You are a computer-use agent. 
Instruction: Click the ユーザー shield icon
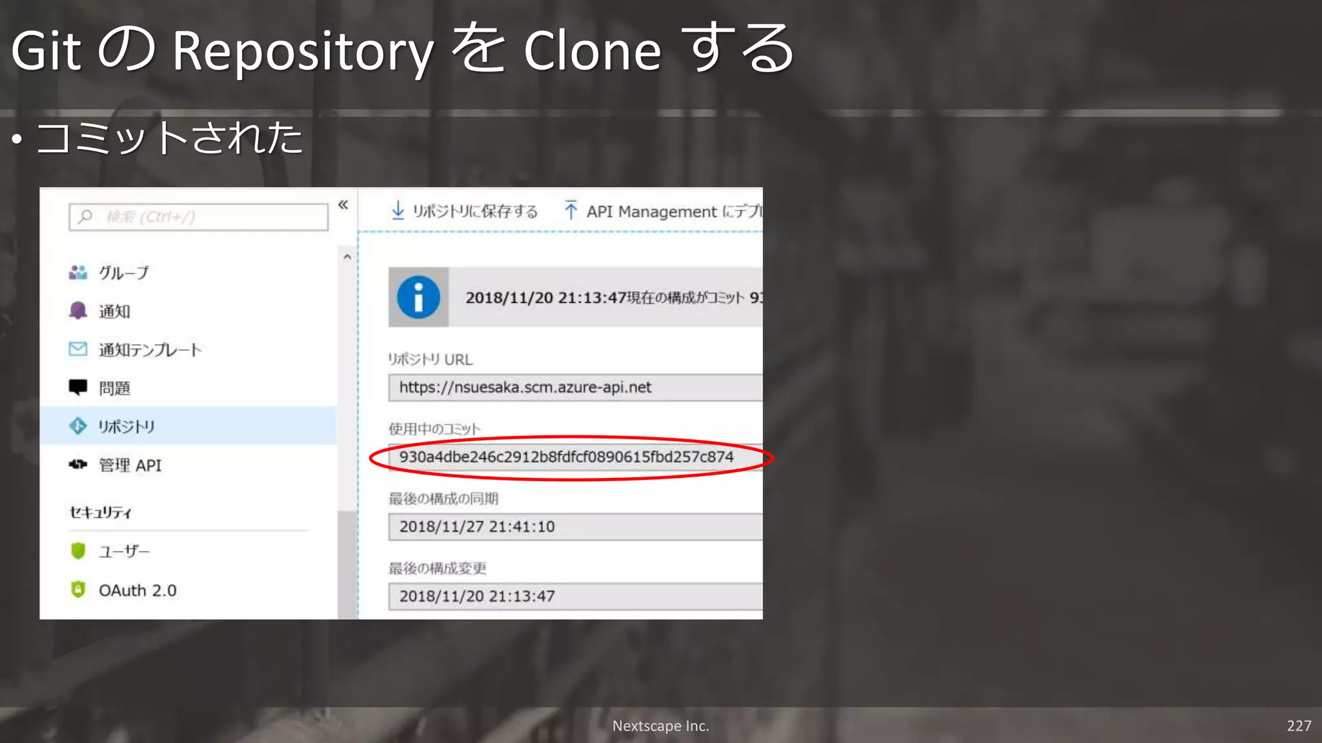tap(78, 551)
